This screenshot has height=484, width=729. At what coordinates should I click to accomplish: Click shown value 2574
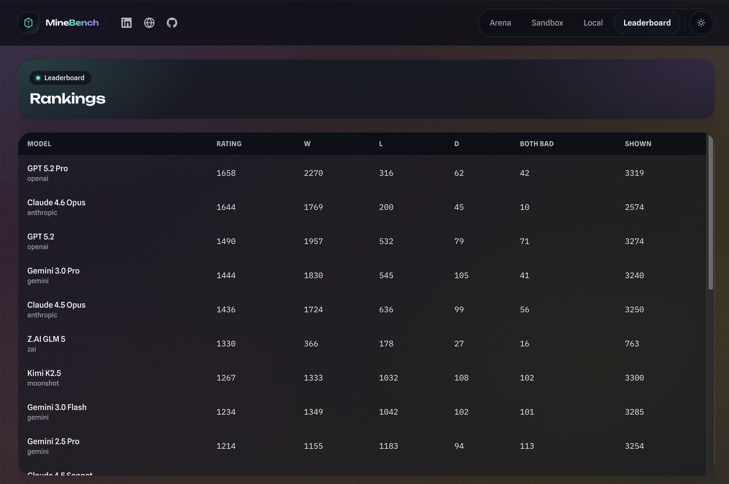click(634, 207)
